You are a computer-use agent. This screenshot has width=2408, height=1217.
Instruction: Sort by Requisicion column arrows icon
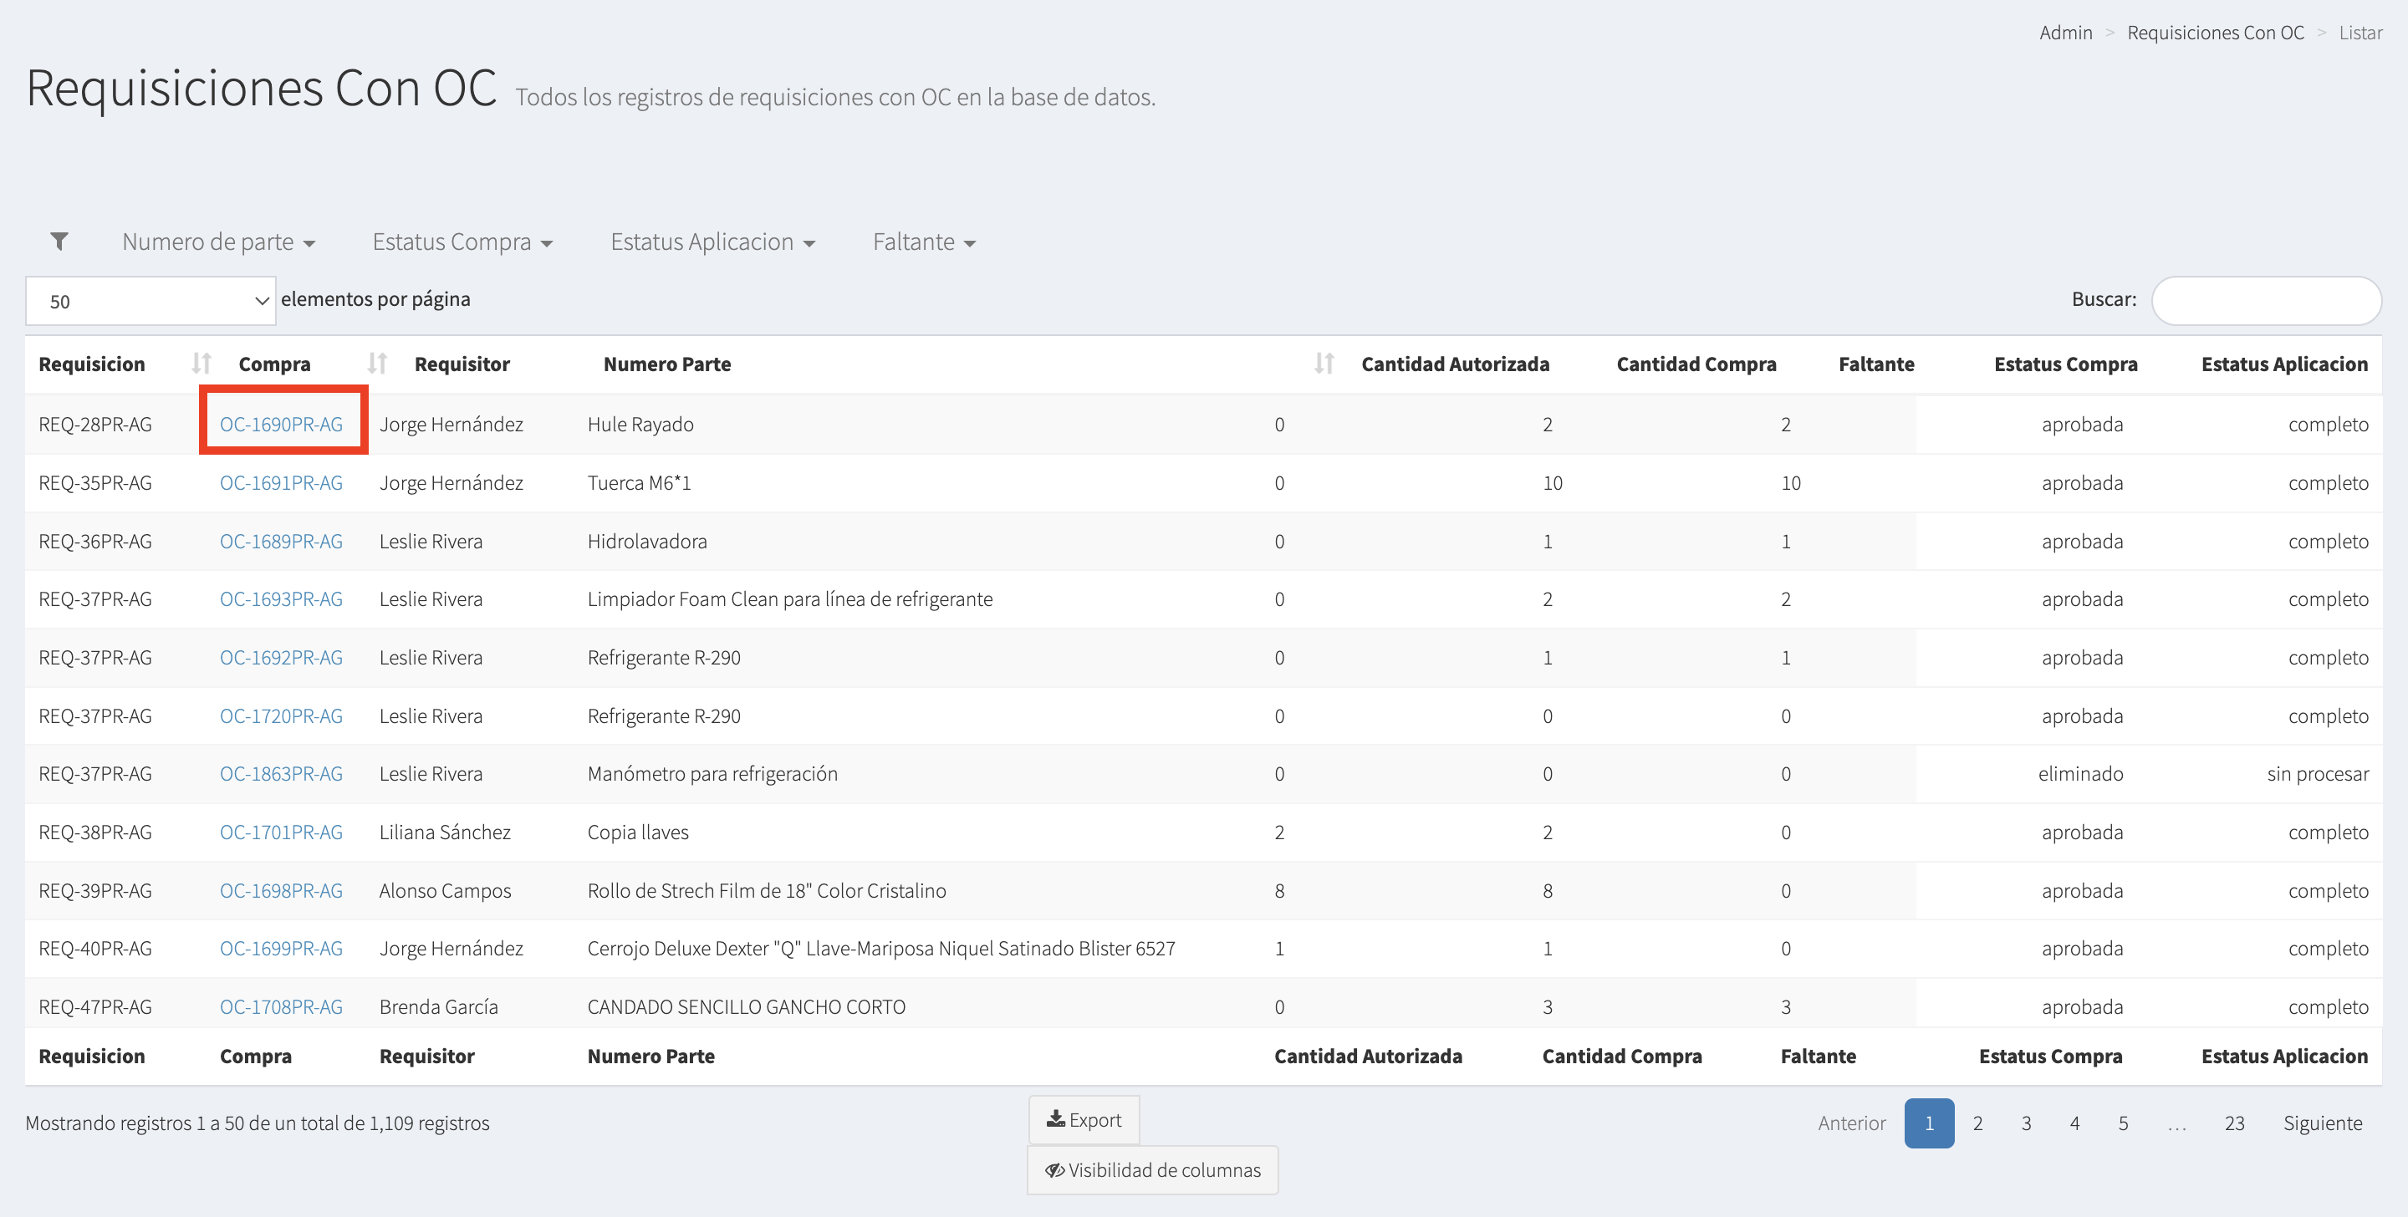201,364
